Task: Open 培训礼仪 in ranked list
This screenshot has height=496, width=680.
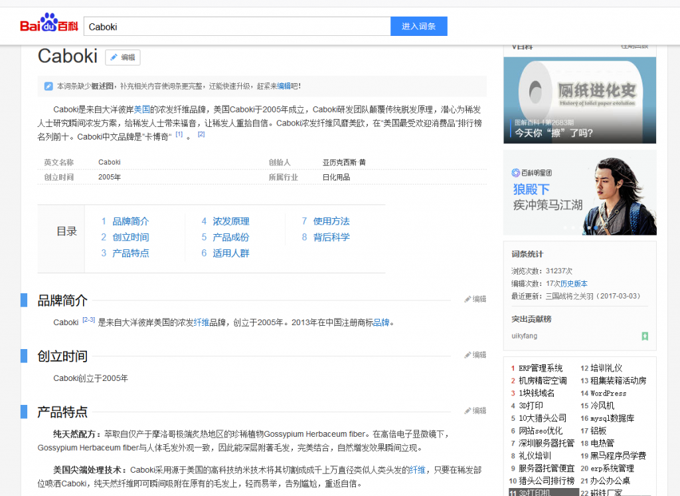Action: coord(606,368)
